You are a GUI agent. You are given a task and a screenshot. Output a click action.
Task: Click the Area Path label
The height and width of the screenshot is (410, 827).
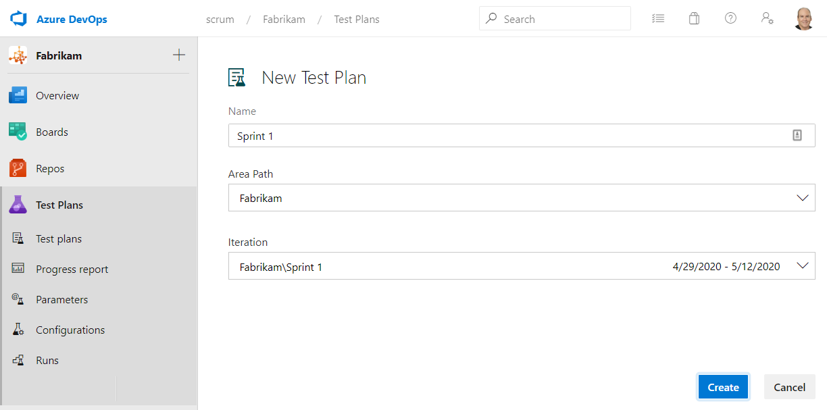pos(251,174)
